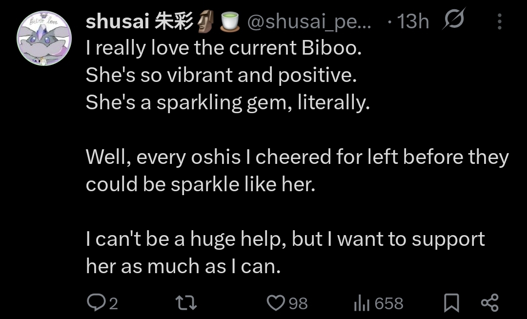Viewport: 527px width, 319px height.
Task: Click the line "I really love the current Biboo."
Action: click(223, 49)
